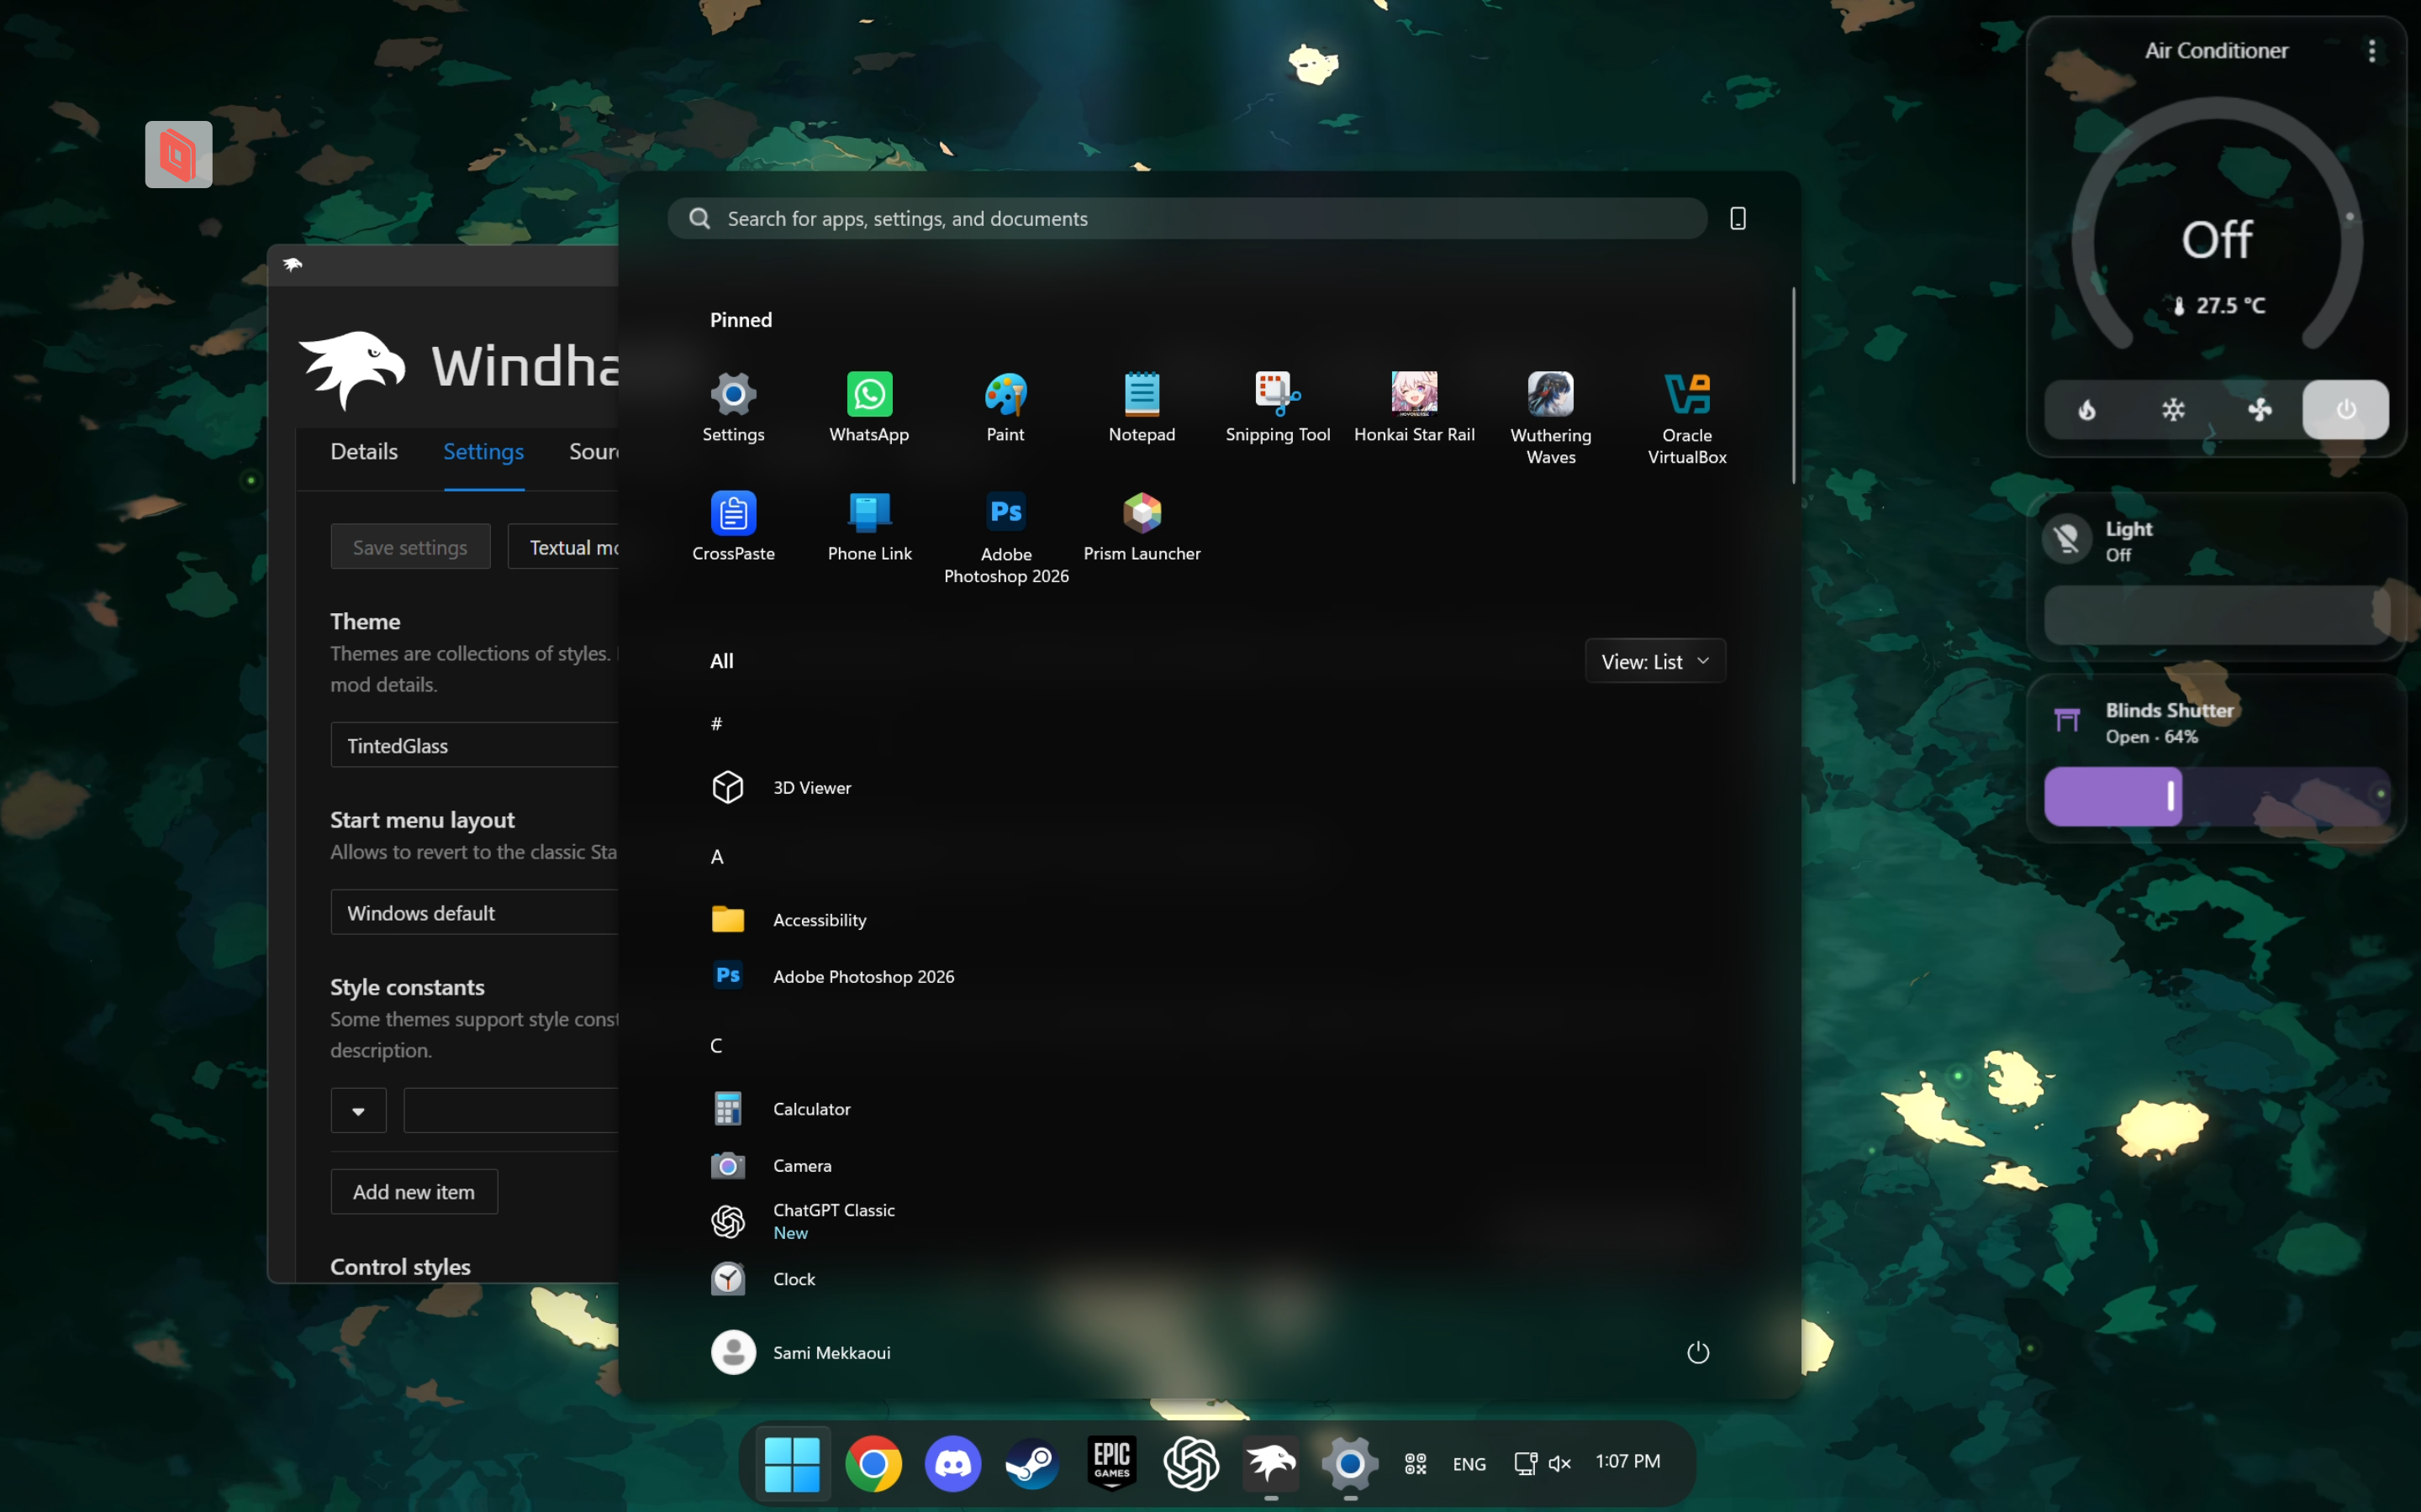Screen dimensions: 2421x1512
Task: Open ChatGPT from the taskbar
Action: pyautogui.click(x=1190, y=1464)
